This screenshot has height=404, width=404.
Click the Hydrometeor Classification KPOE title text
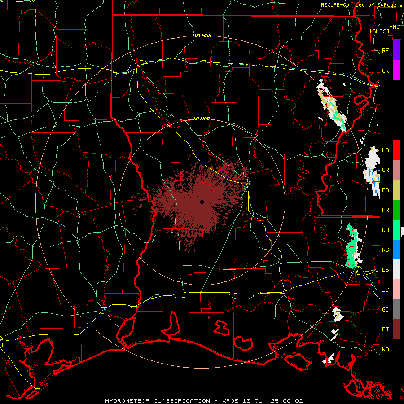204,401
